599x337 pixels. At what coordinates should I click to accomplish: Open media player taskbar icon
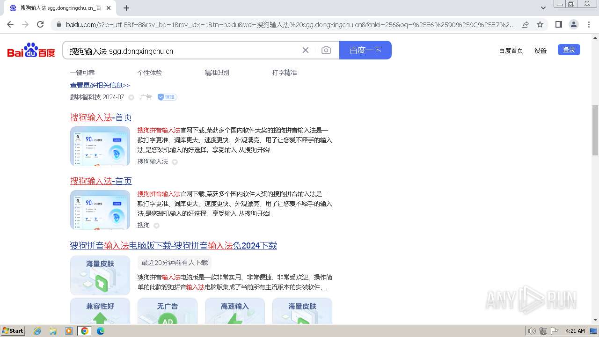click(x=69, y=331)
